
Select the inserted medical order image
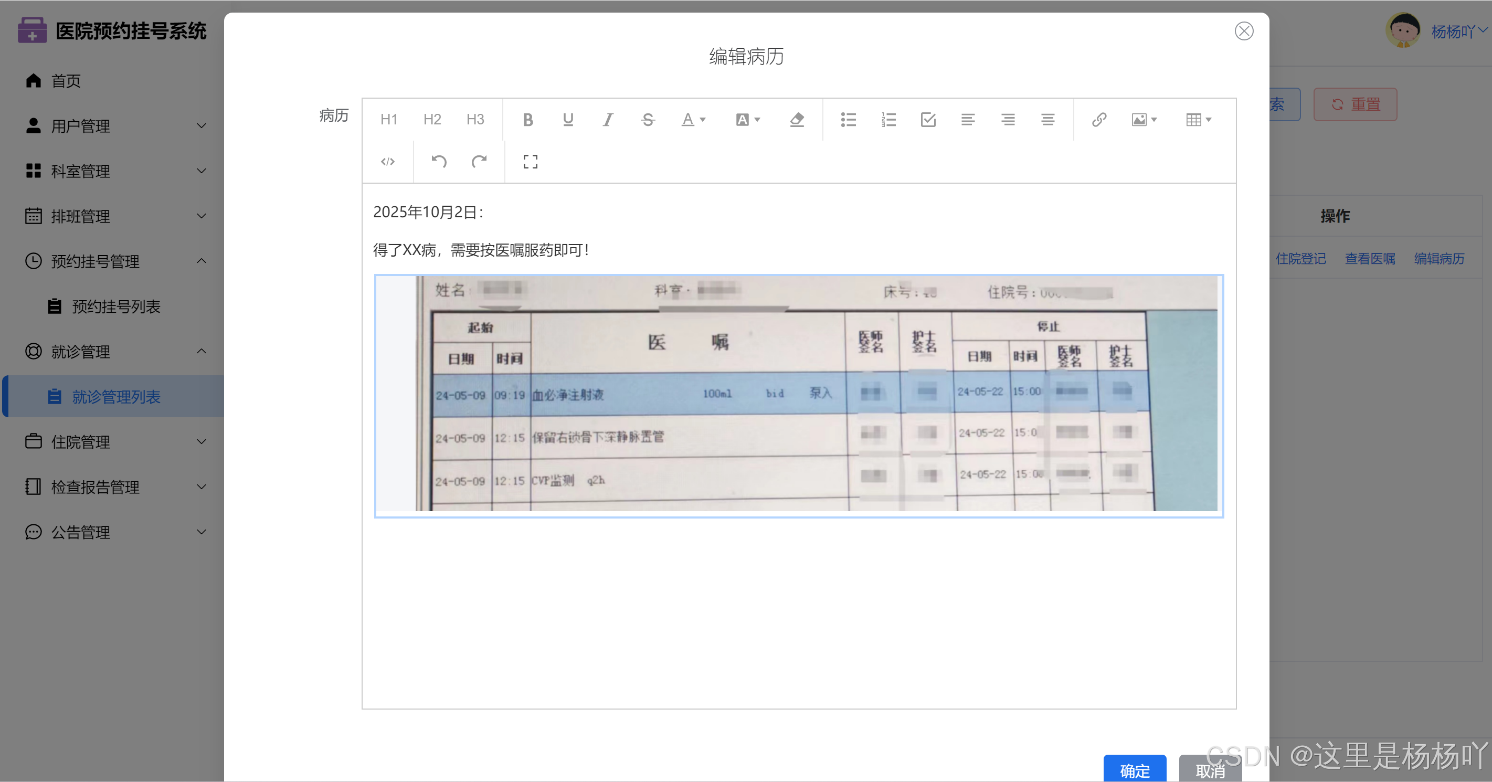click(x=798, y=396)
